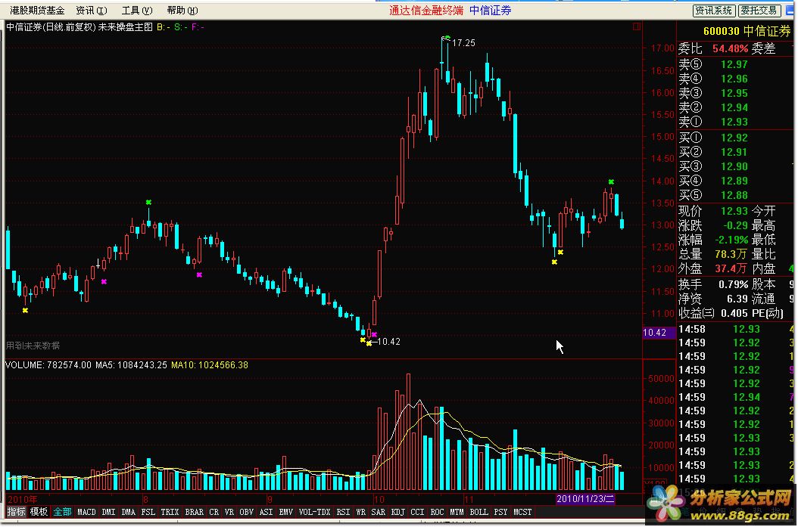
Task: Click the 卖① 12.93 ask row
Action: tap(713, 122)
